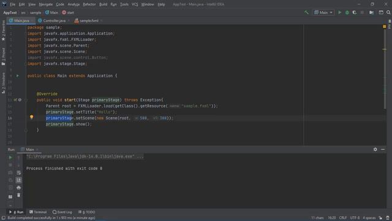This screenshot has width=392, height=221.
Task: Toggle Scroll to End in Run console
Action: click(x=18, y=180)
